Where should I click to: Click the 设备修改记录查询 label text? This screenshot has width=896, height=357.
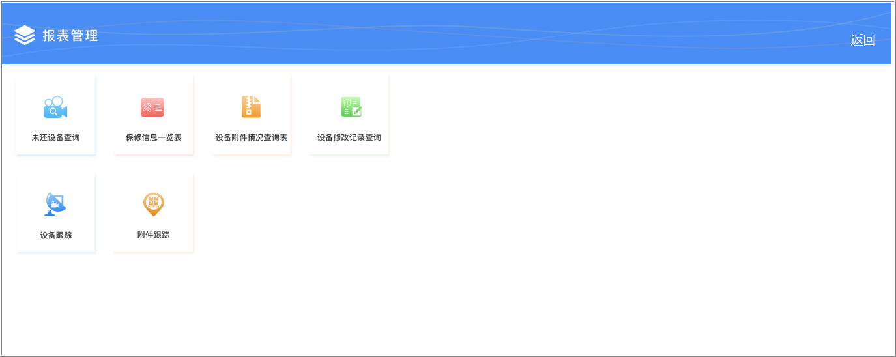point(349,137)
